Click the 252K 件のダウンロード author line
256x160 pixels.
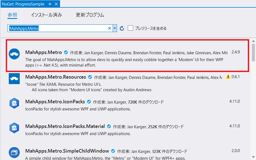click(x=148, y=127)
